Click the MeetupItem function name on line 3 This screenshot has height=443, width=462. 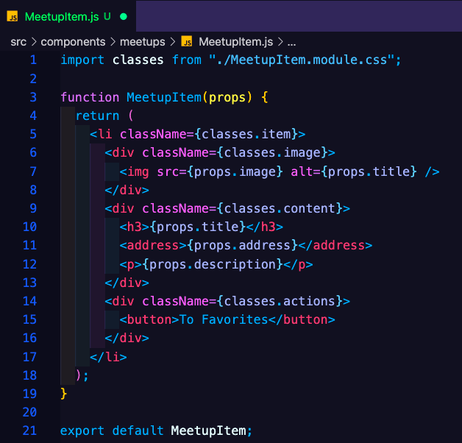coord(164,97)
